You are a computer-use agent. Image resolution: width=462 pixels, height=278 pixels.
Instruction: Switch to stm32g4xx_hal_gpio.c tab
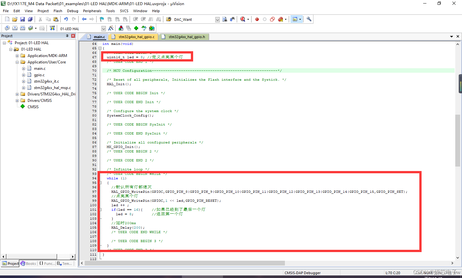coord(133,37)
